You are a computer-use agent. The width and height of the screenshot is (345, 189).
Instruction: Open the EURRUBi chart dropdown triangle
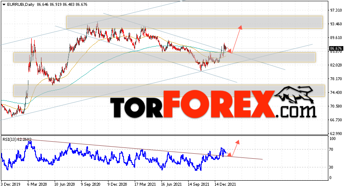tap(4, 5)
